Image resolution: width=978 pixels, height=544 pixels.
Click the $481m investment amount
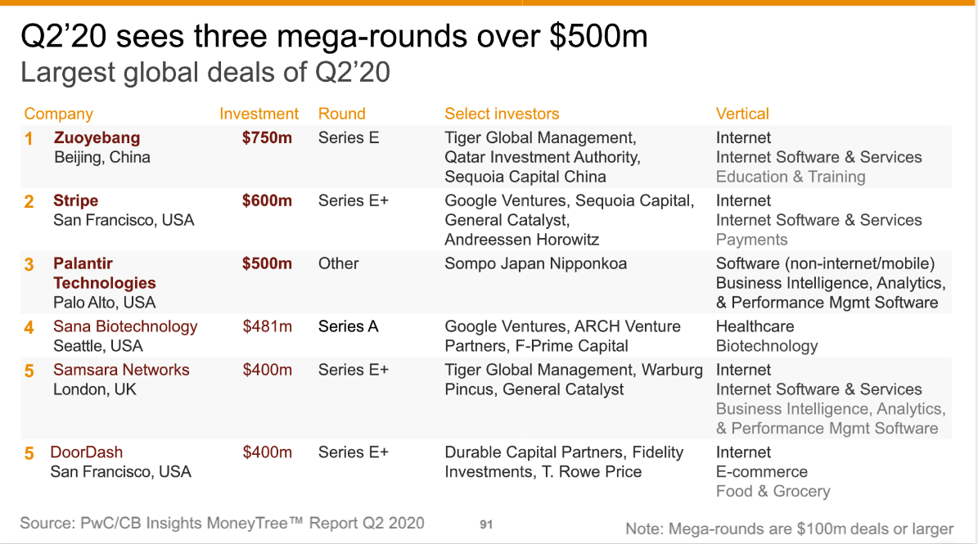[x=267, y=326]
